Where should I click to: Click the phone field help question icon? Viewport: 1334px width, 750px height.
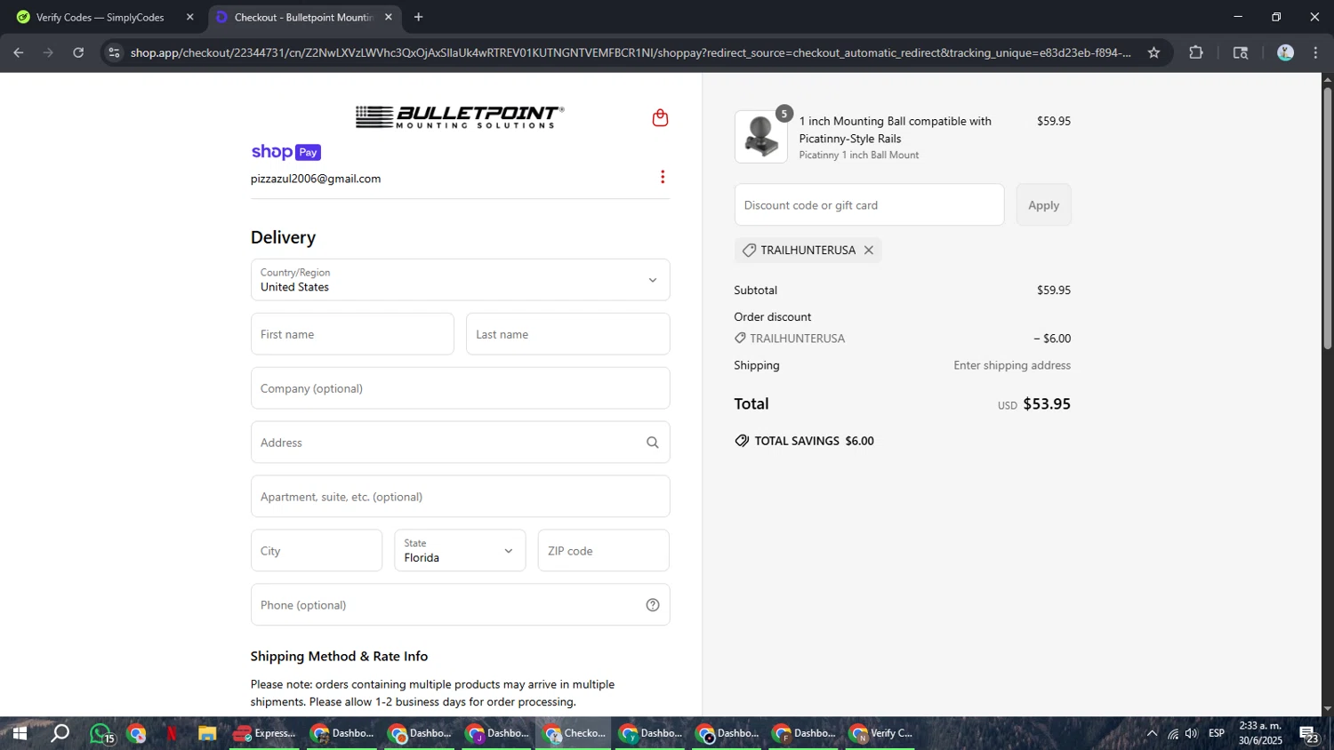click(653, 605)
